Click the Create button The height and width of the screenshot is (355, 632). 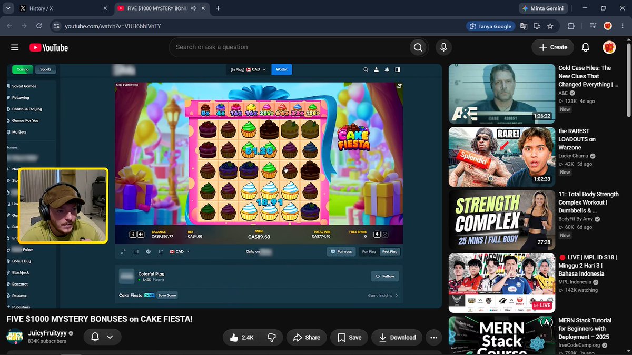[x=553, y=47]
